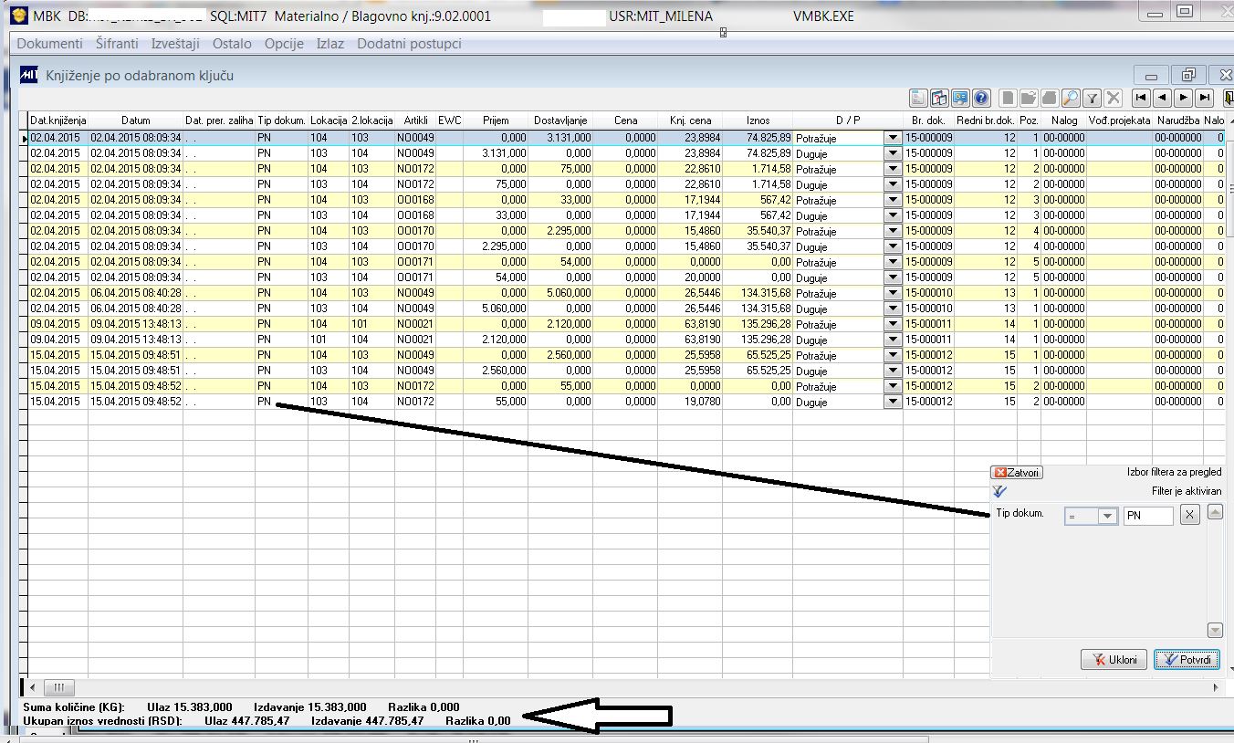Open D/P dropdown for row with Dostavljanje 3.131,000
This screenshot has height=743, width=1234.
(894, 138)
